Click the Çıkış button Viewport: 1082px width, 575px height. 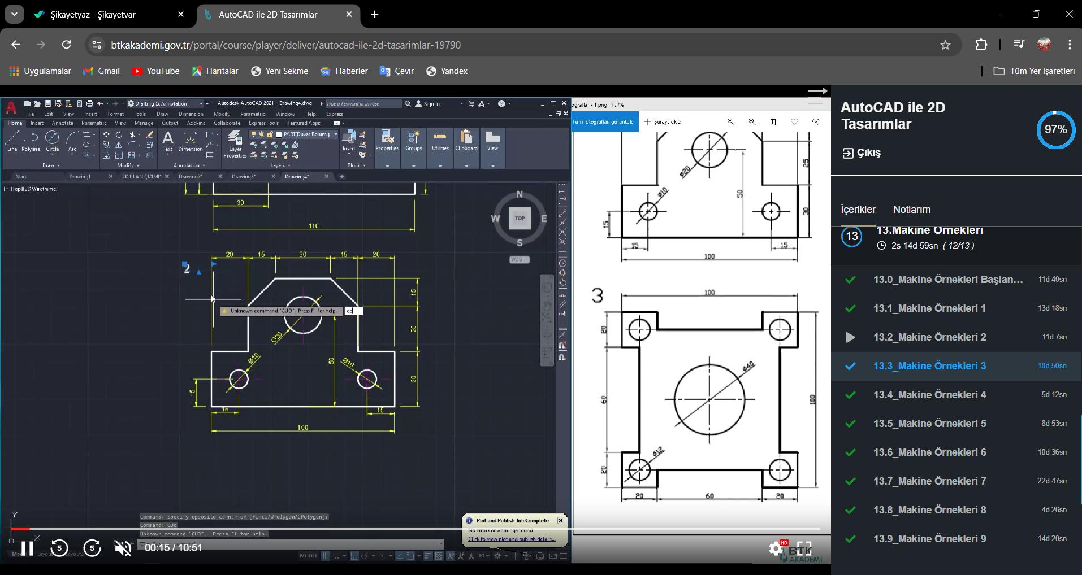862,153
